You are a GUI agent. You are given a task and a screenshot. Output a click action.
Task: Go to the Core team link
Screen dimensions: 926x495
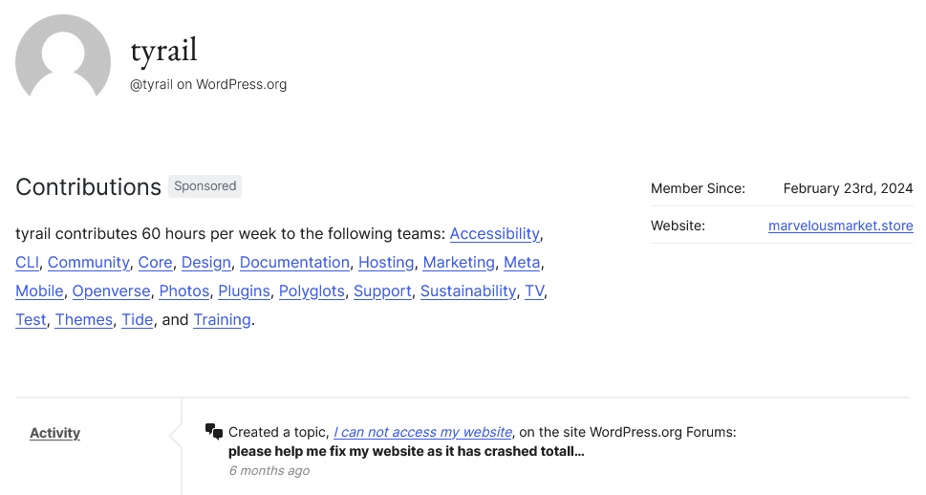(156, 262)
